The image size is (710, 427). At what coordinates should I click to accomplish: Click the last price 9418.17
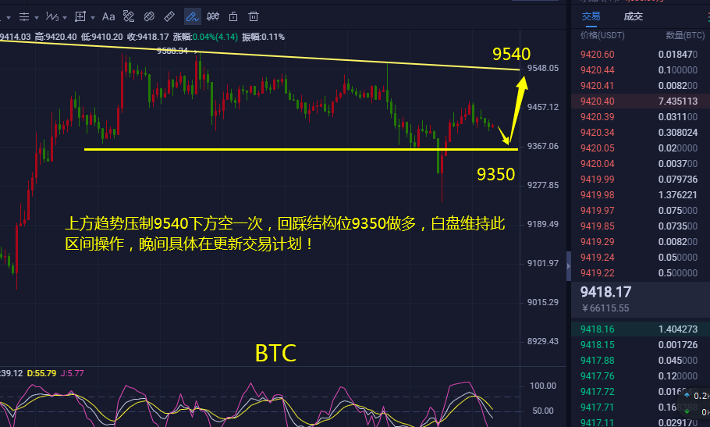[x=605, y=292]
